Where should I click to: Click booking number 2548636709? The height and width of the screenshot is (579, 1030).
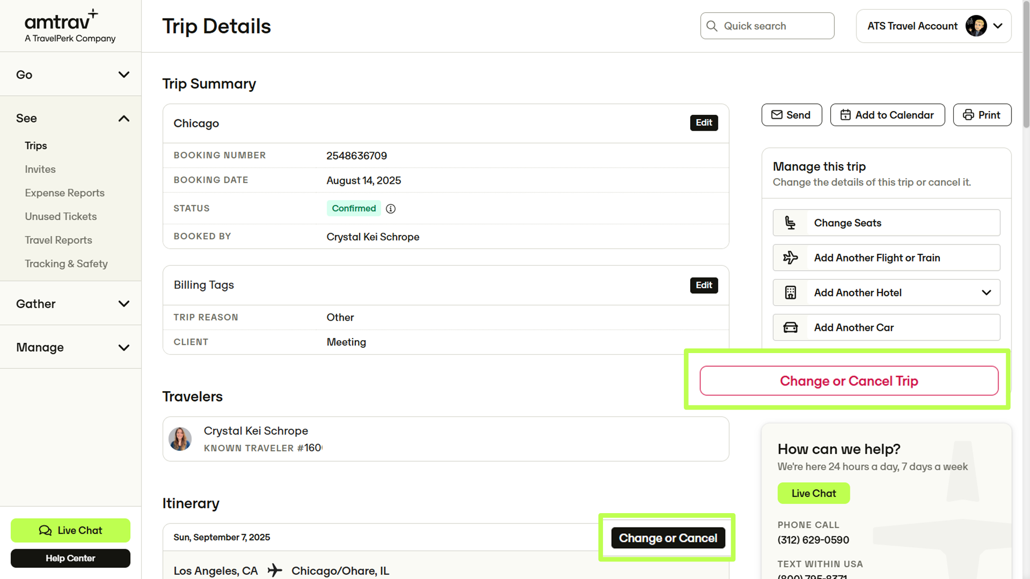tap(356, 155)
